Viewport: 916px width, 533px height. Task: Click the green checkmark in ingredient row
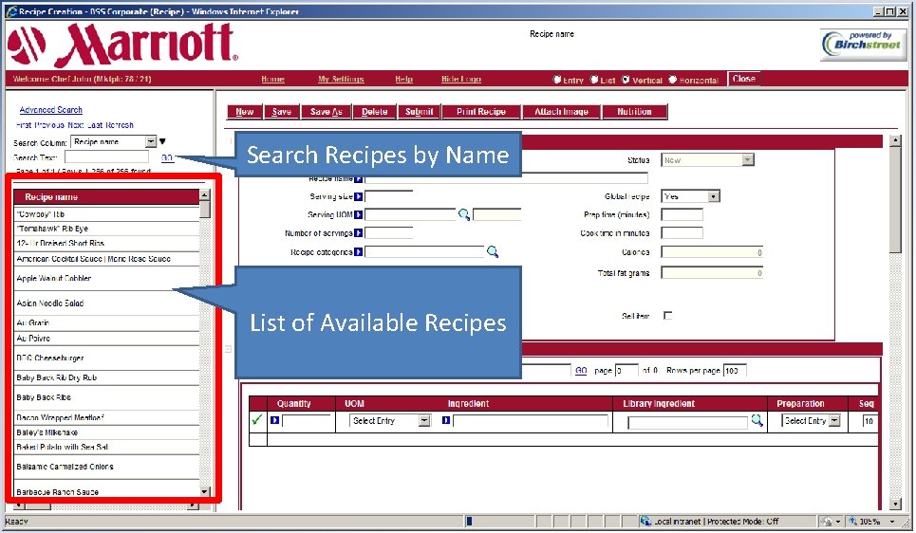pos(256,420)
